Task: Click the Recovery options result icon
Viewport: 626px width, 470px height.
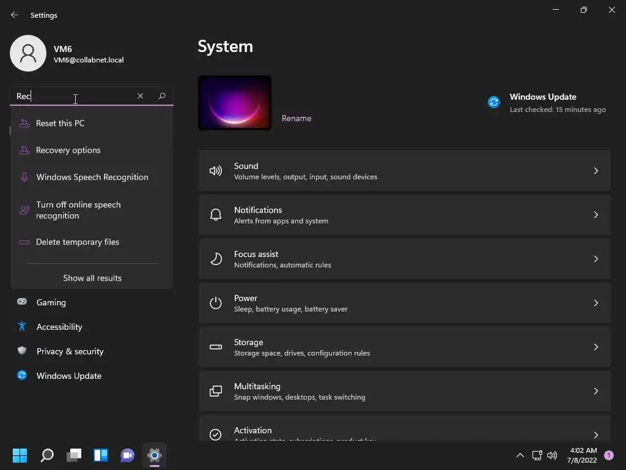Action: (24, 151)
